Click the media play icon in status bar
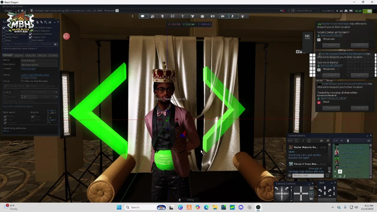This screenshot has width=377, height=212. point(337,11)
